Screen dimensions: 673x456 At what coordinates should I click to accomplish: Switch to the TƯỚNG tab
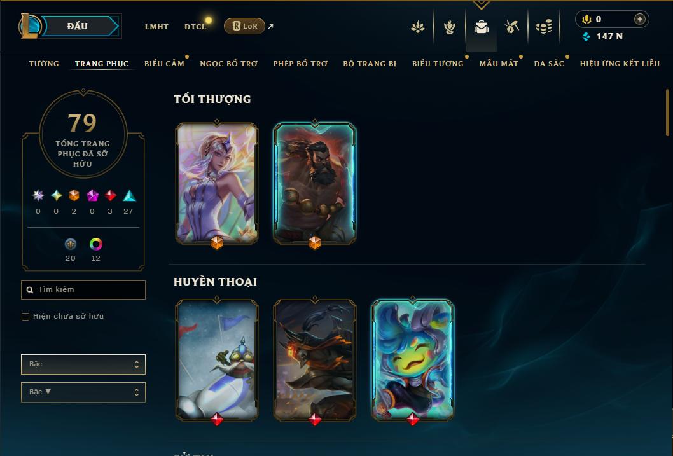pos(44,64)
